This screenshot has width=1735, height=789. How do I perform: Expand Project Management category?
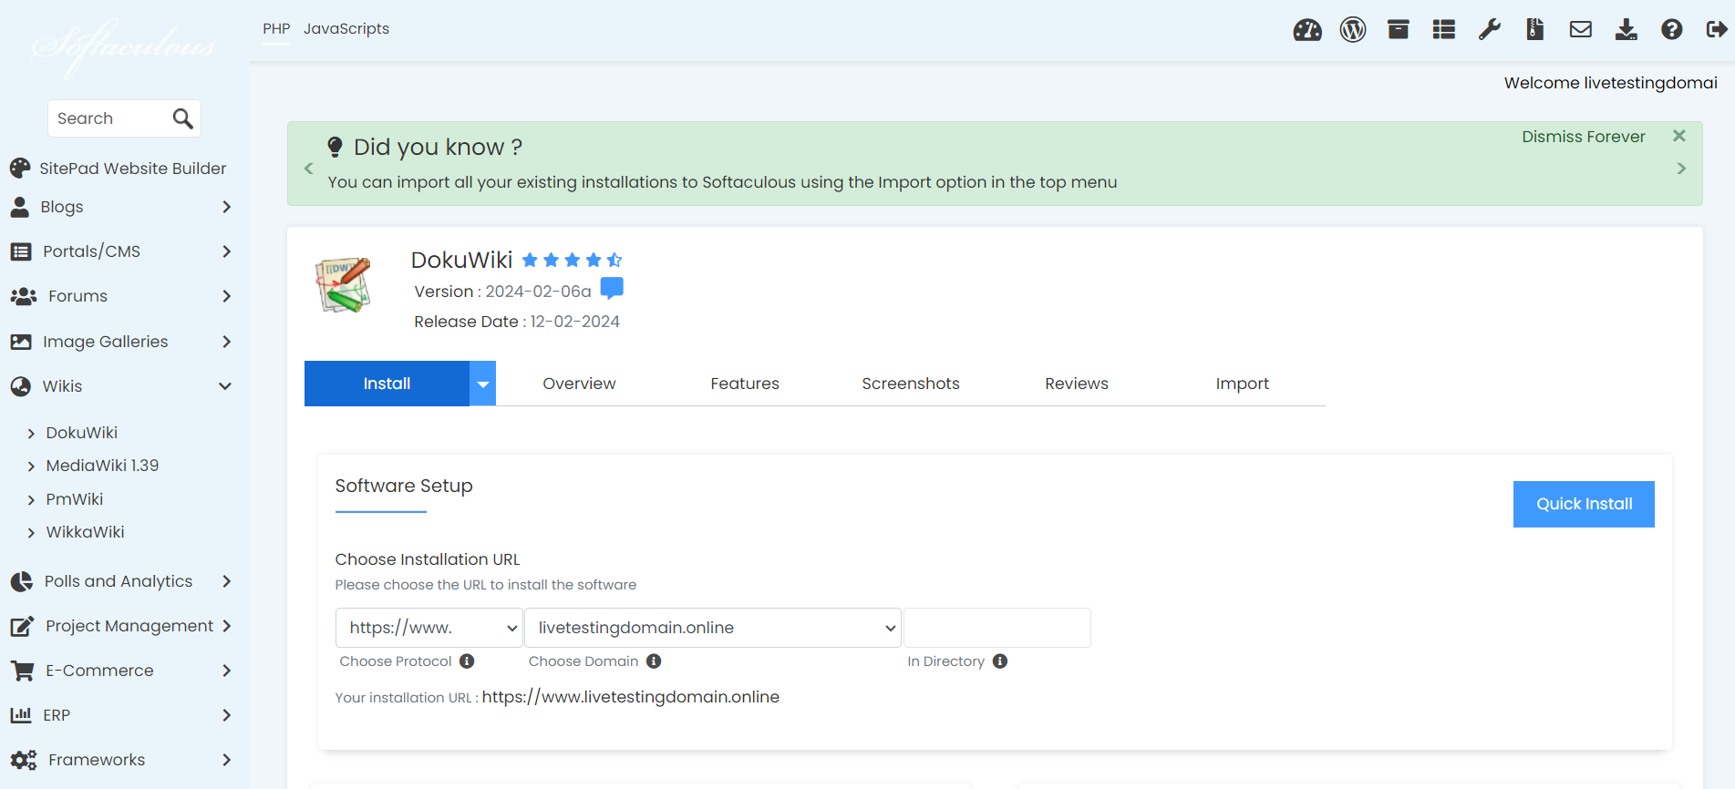tap(120, 626)
